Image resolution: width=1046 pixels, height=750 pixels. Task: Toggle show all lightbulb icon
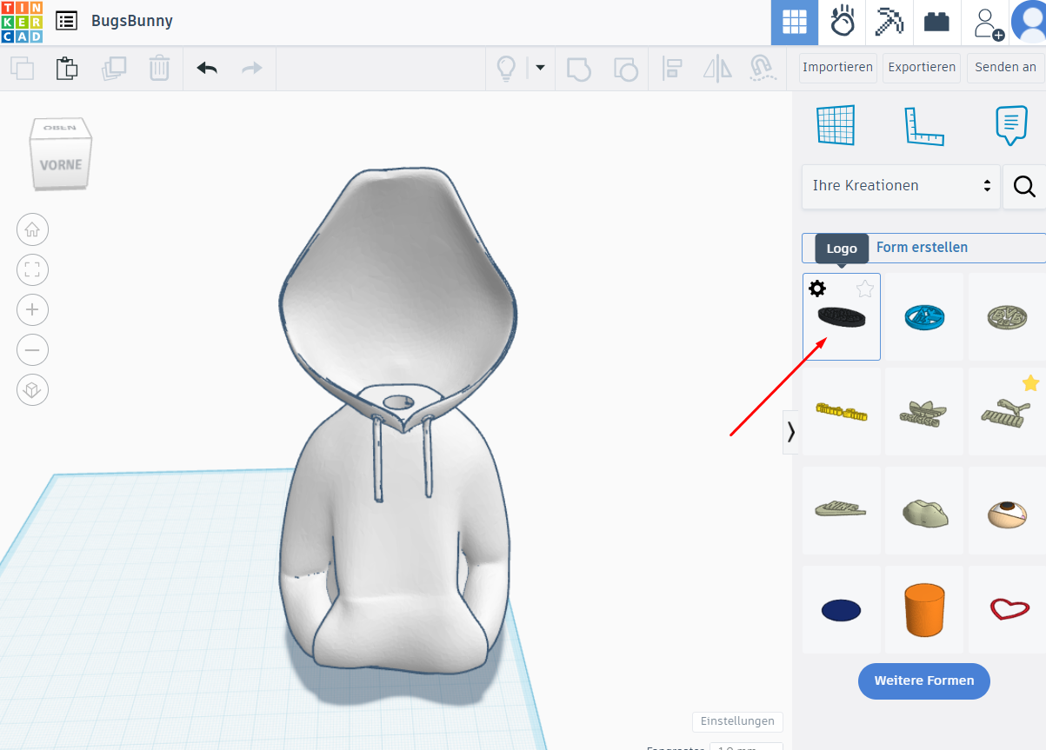click(506, 68)
